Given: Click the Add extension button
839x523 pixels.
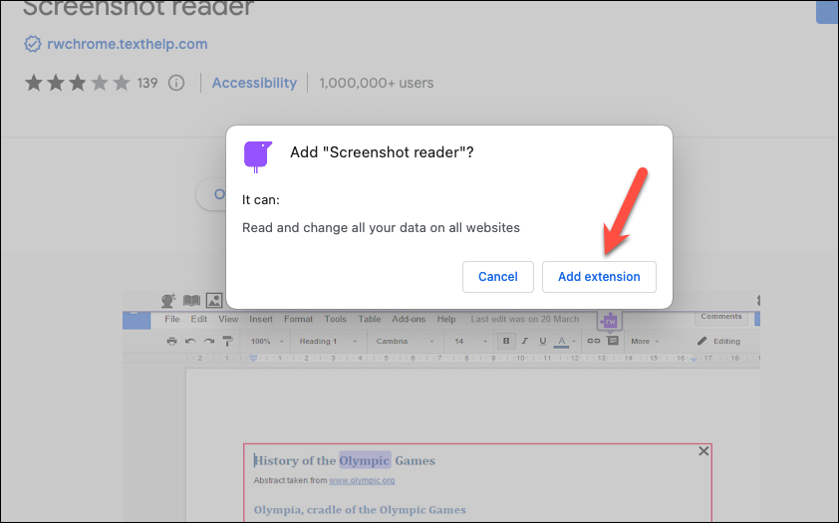Looking at the screenshot, I should click(599, 277).
